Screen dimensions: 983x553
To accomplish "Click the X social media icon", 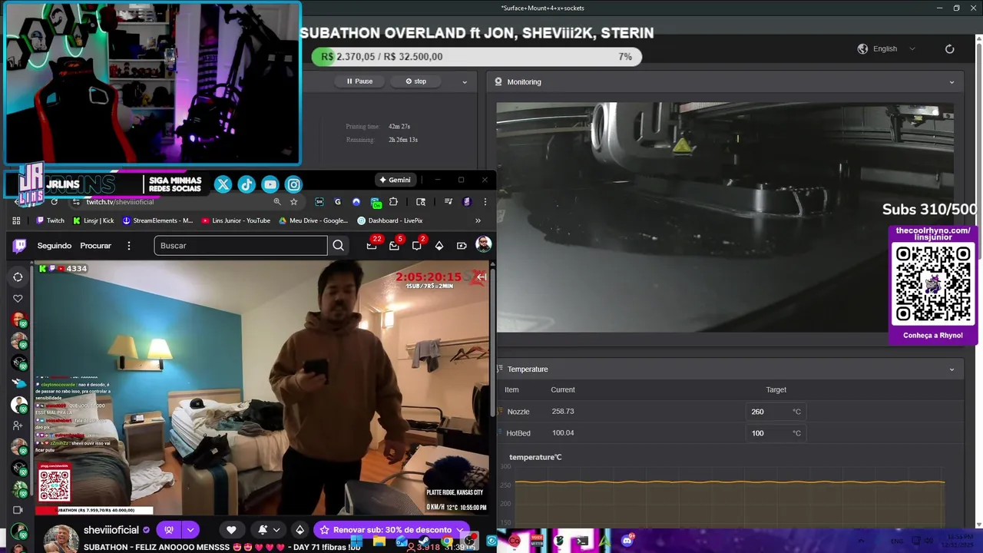I will pos(223,184).
